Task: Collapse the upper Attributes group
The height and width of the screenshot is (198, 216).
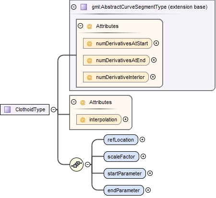Action: (80, 26)
